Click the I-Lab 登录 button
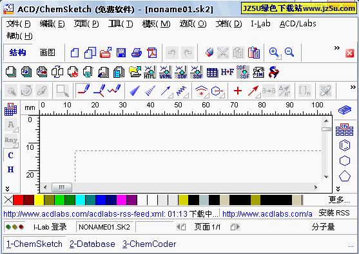This screenshot has width=359, height=254. pyautogui.click(x=50, y=227)
